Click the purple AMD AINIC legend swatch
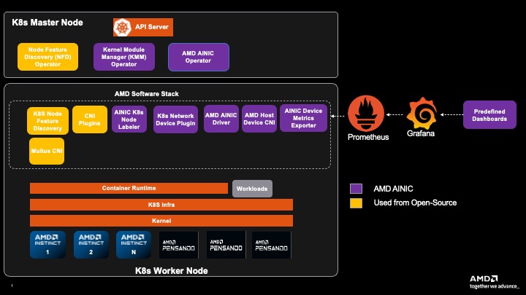526x295 pixels. (x=357, y=189)
